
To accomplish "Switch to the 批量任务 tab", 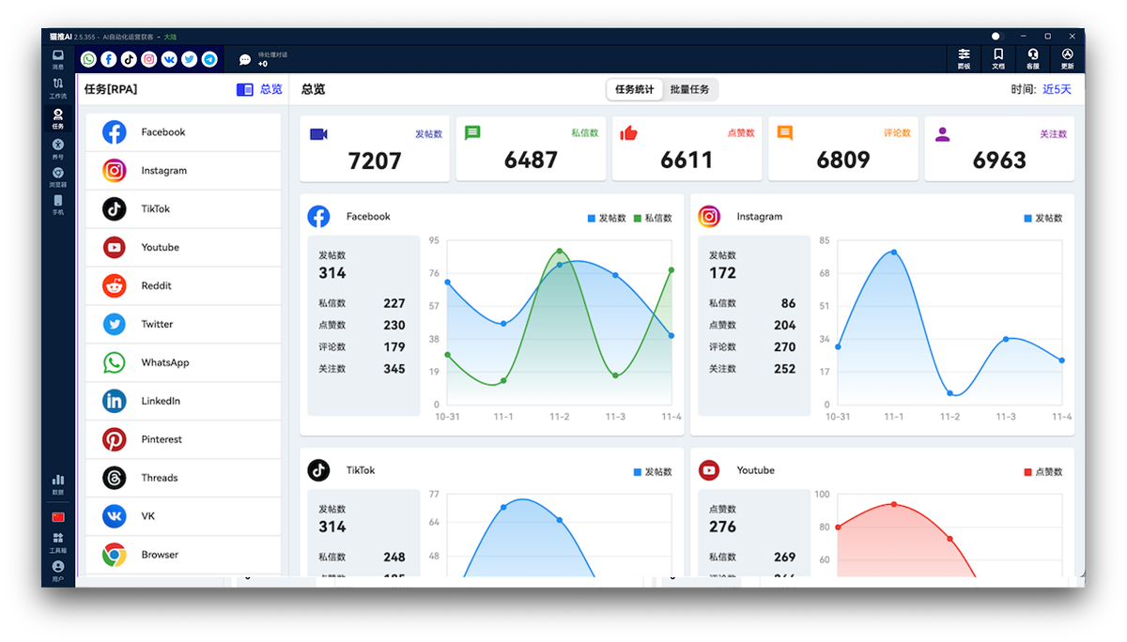I will [x=690, y=90].
